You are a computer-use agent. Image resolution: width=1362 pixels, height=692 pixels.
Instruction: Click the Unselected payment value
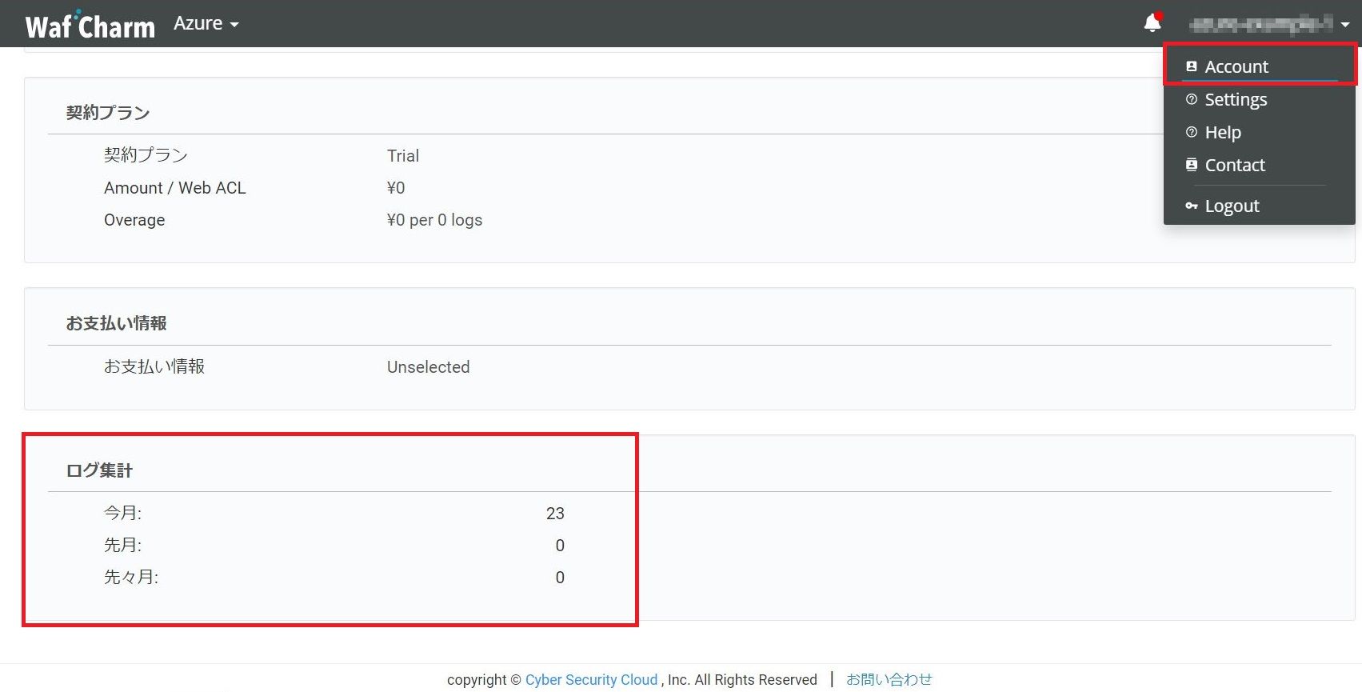(428, 367)
